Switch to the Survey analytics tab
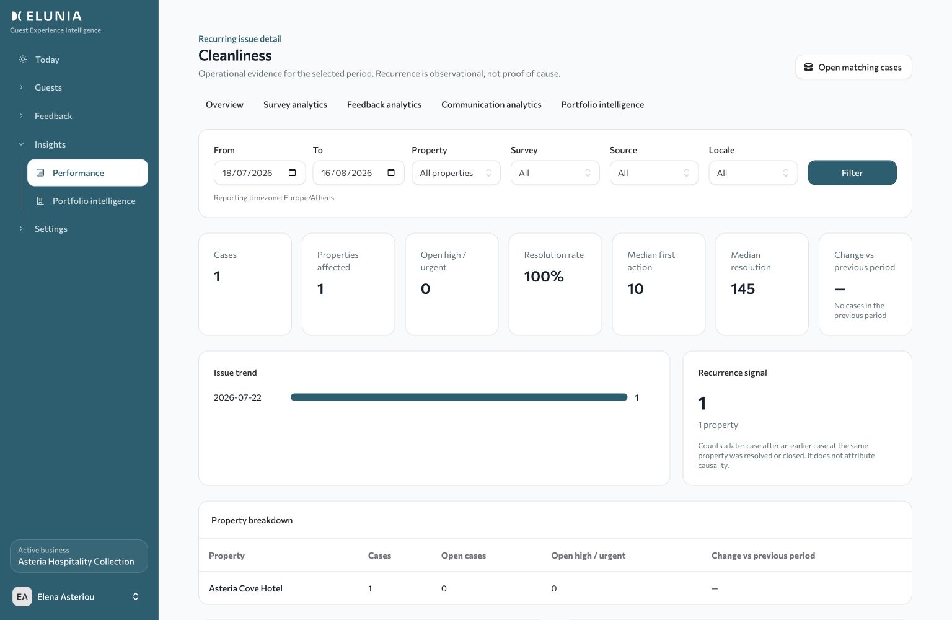Screen dimensions: 952x620 coord(295,105)
